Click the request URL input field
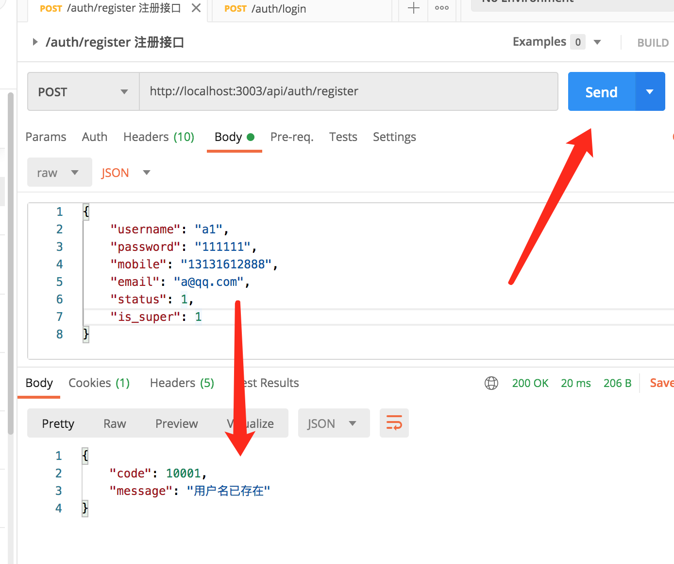 pyautogui.click(x=349, y=91)
